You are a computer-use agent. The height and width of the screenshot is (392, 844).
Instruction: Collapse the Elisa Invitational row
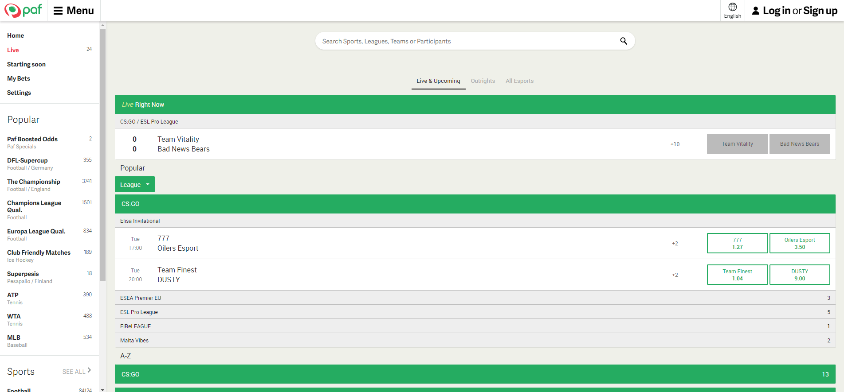475,221
